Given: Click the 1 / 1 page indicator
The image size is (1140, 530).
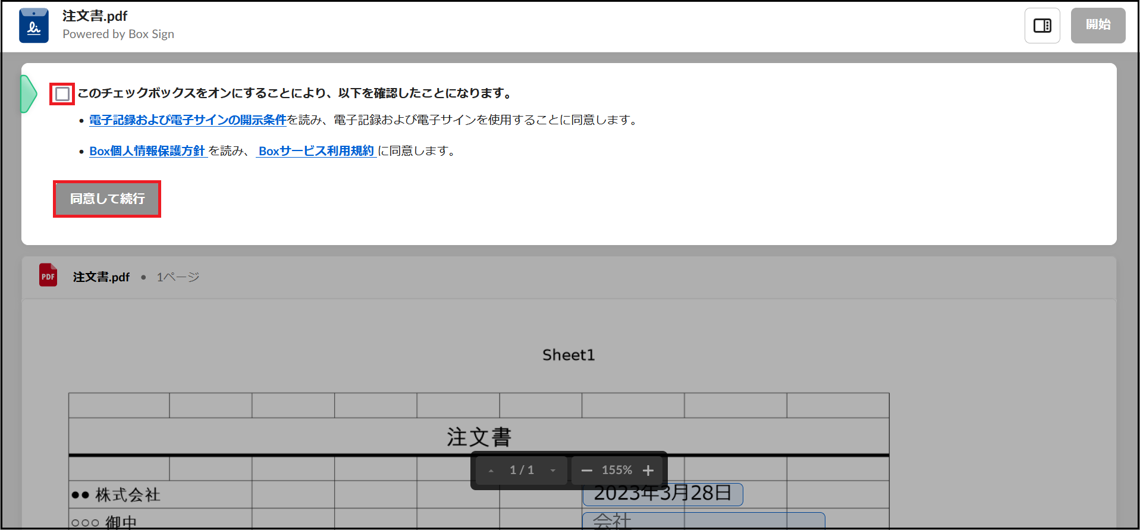Looking at the screenshot, I should click(522, 471).
